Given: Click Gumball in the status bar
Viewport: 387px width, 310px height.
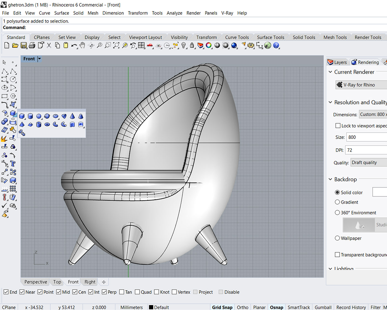Looking at the screenshot, I should (x=323, y=307).
